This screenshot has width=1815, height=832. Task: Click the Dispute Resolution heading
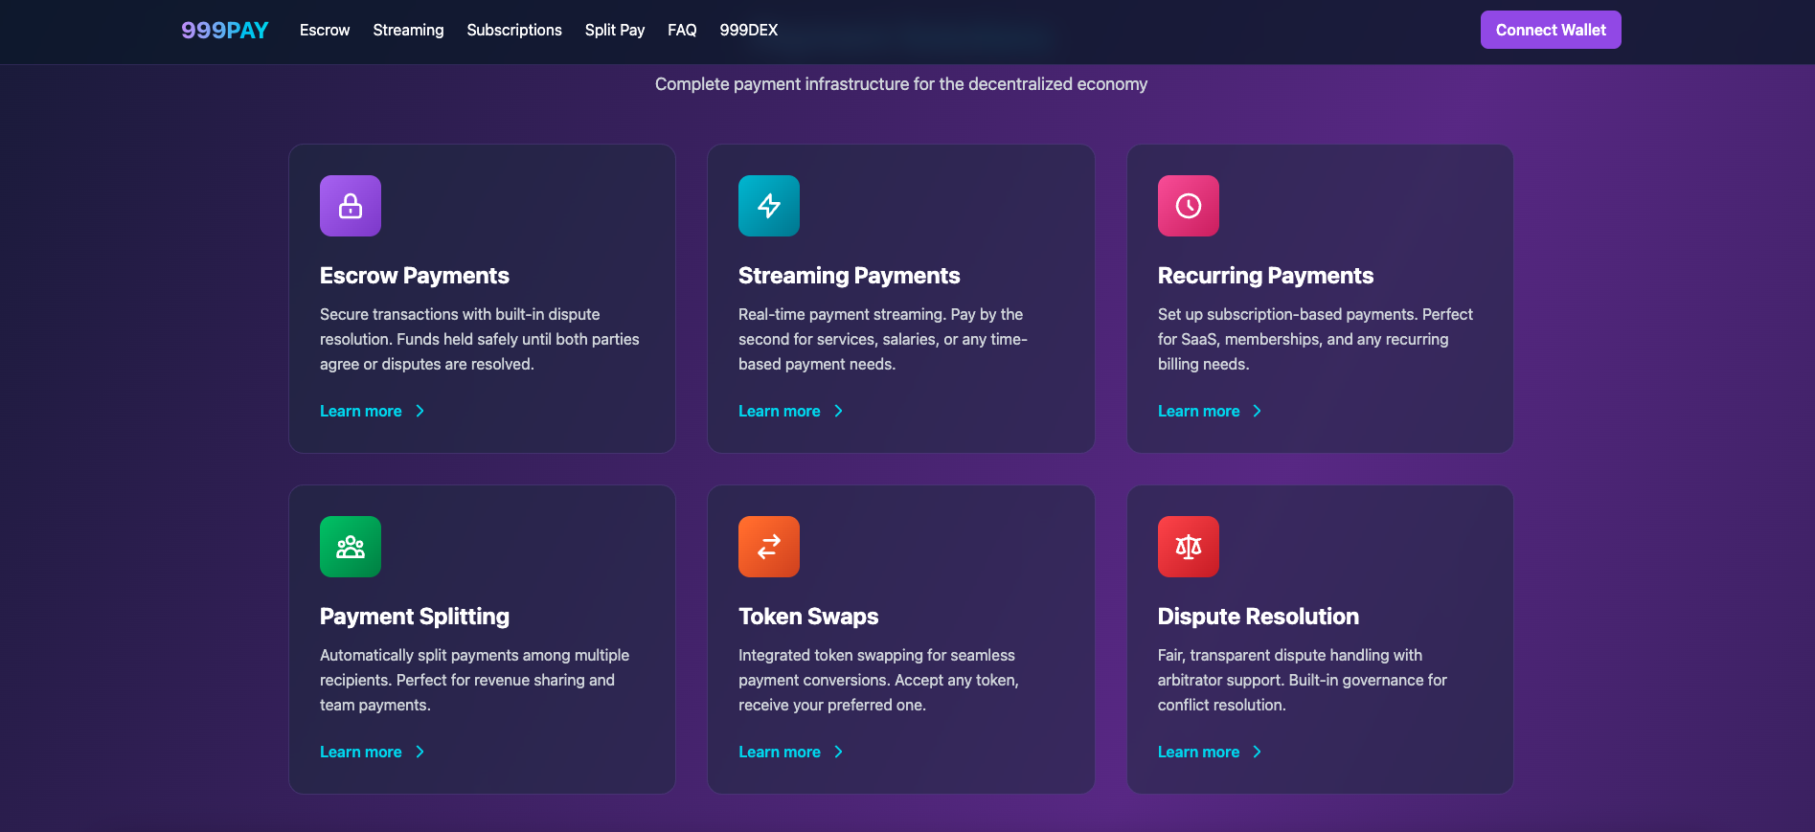pos(1259,617)
